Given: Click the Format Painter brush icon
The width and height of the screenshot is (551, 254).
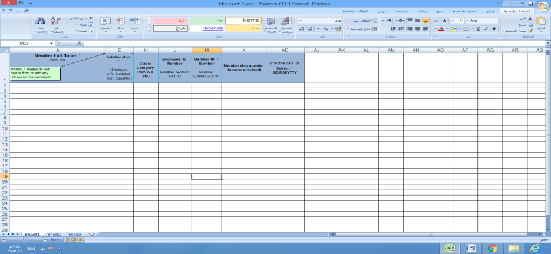Looking at the screenshot, I should point(530,31).
